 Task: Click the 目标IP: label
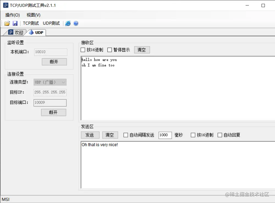[x=17, y=92]
